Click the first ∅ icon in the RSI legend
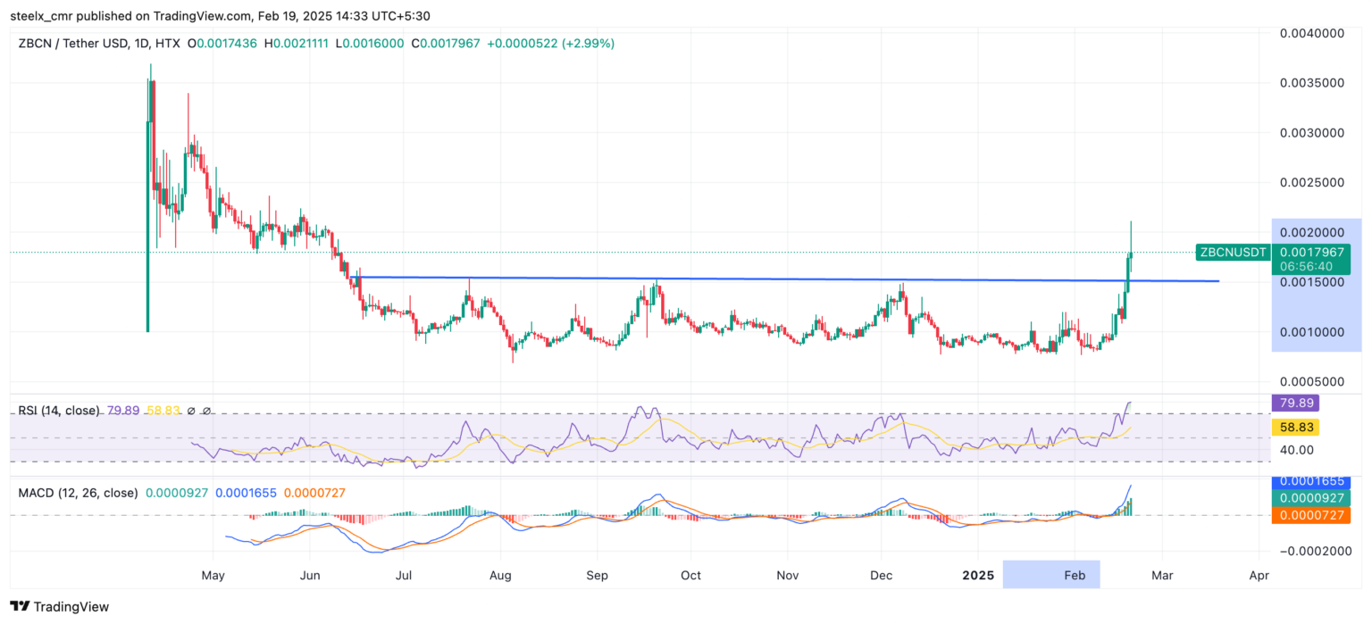Screen dimensions: 1372x624 coord(191,411)
